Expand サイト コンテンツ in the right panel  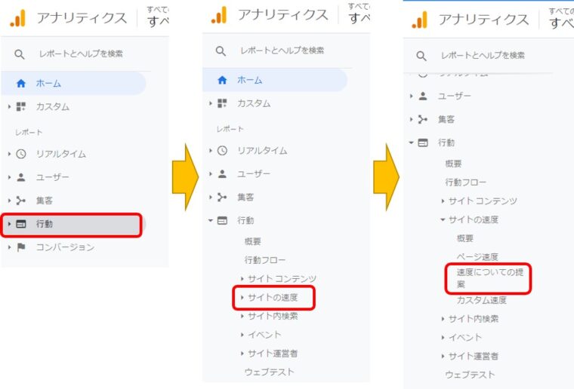coord(480,201)
